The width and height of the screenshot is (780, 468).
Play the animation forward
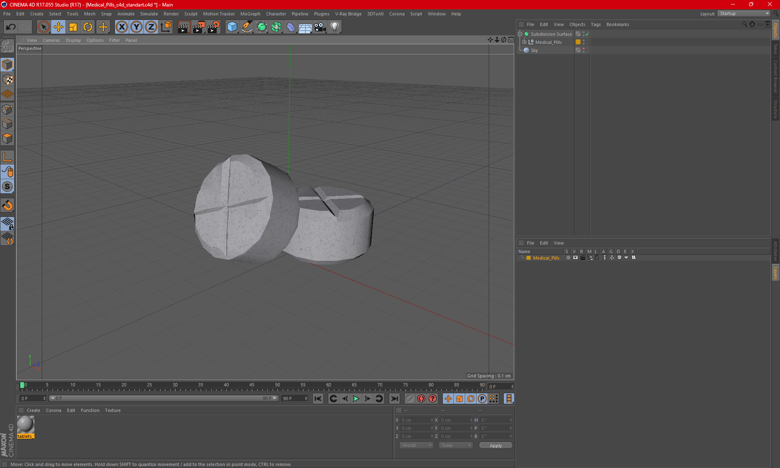click(x=356, y=399)
